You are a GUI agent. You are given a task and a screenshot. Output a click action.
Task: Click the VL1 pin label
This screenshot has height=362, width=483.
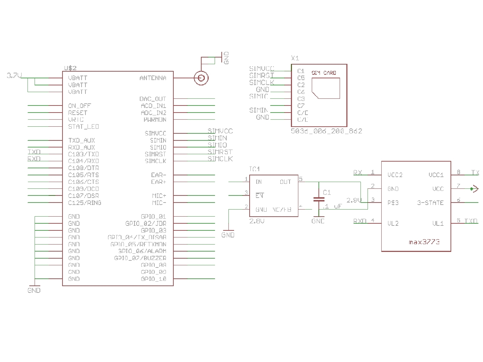pos(438,223)
